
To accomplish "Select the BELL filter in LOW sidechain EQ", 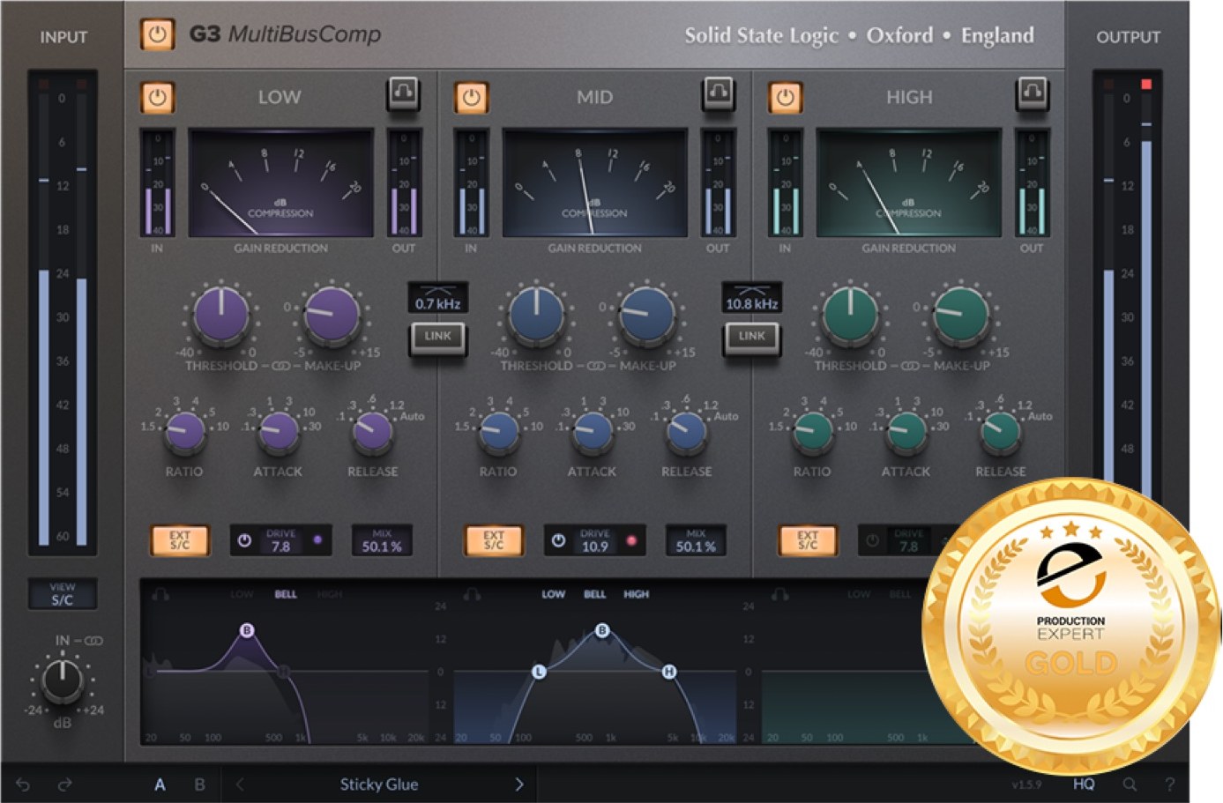I will click(286, 594).
